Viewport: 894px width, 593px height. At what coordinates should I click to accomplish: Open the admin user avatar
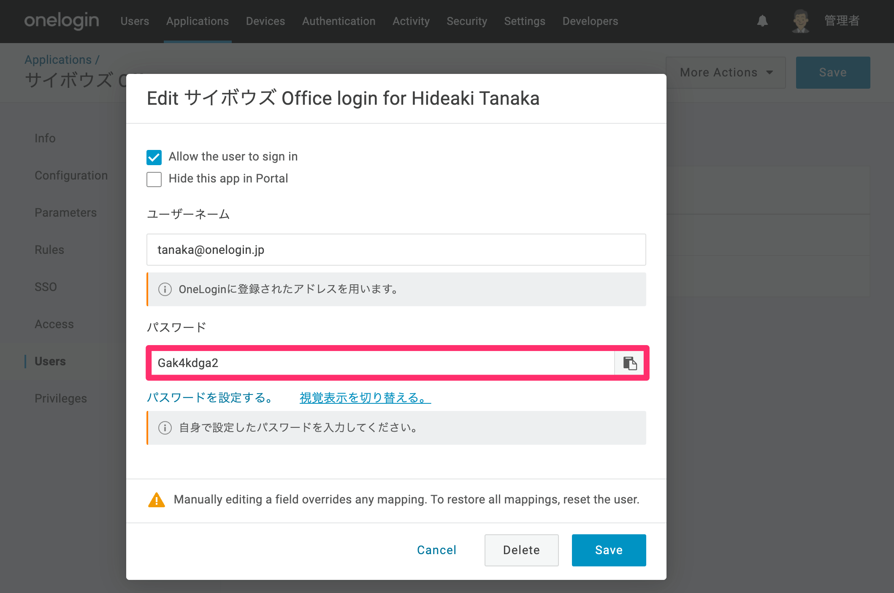click(800, 21)
